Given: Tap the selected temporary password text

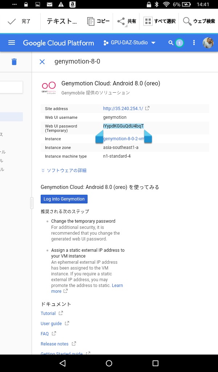Looking at the screenshot, I should (x=123, y=126).
